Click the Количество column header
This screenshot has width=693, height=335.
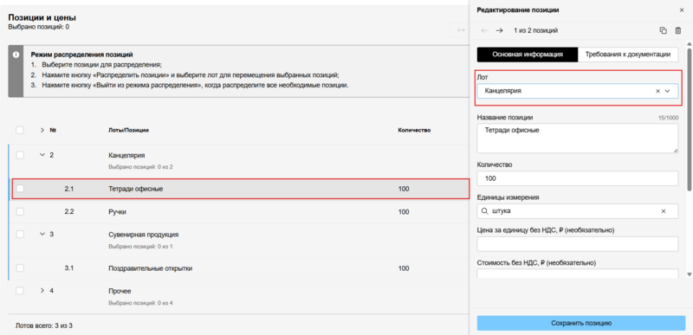pos(414,130)
